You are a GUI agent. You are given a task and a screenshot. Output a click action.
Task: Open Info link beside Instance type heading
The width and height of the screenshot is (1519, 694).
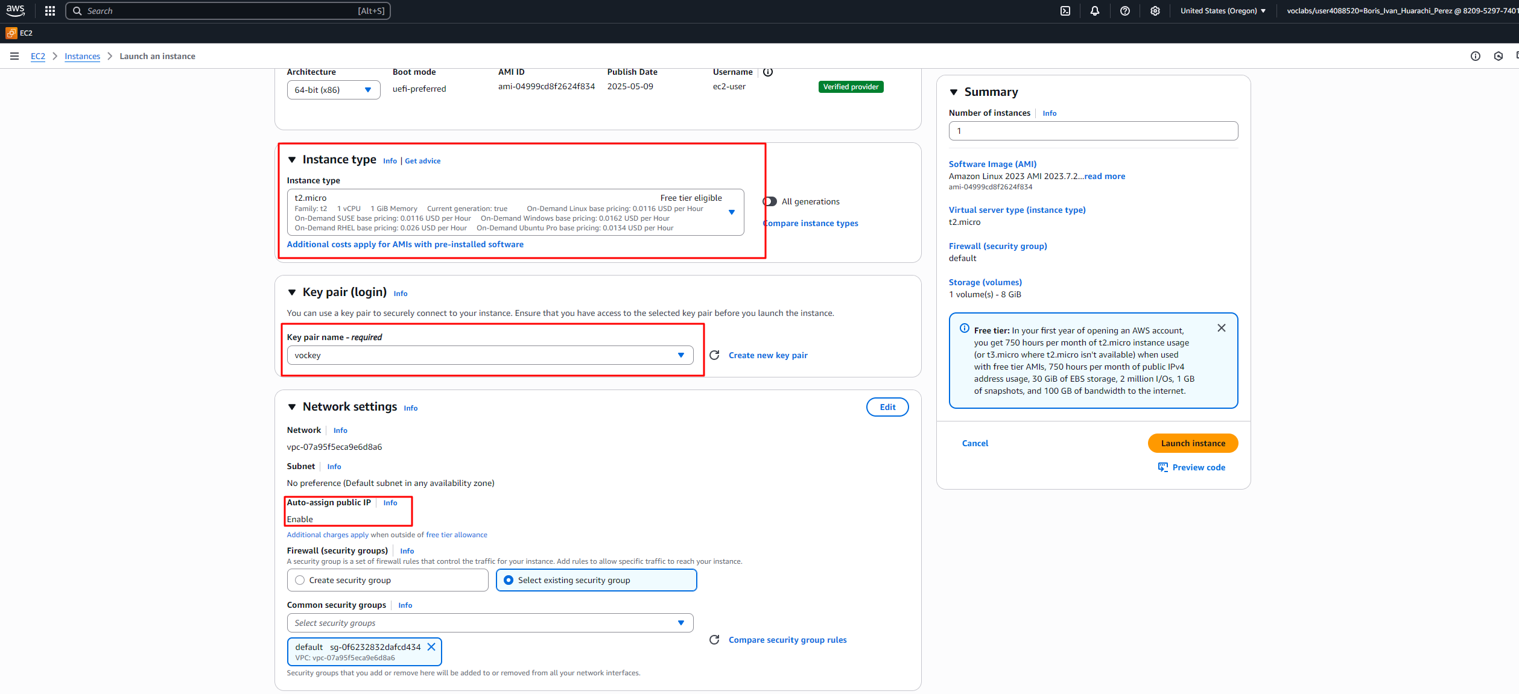tap(390, 161)
